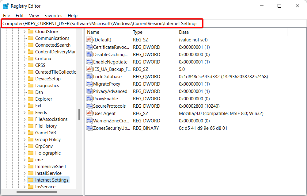Screen dimensions: 307x196
Task: Click the '(value not set)' data cell
Action: (193, 40)
